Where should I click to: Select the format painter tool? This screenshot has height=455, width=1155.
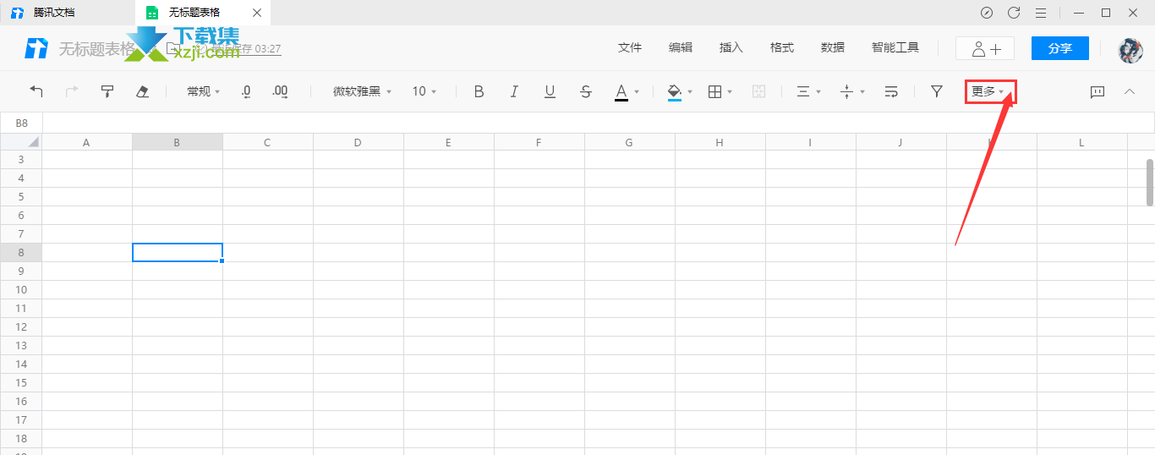pyautogui.click(x=107, y=91)
